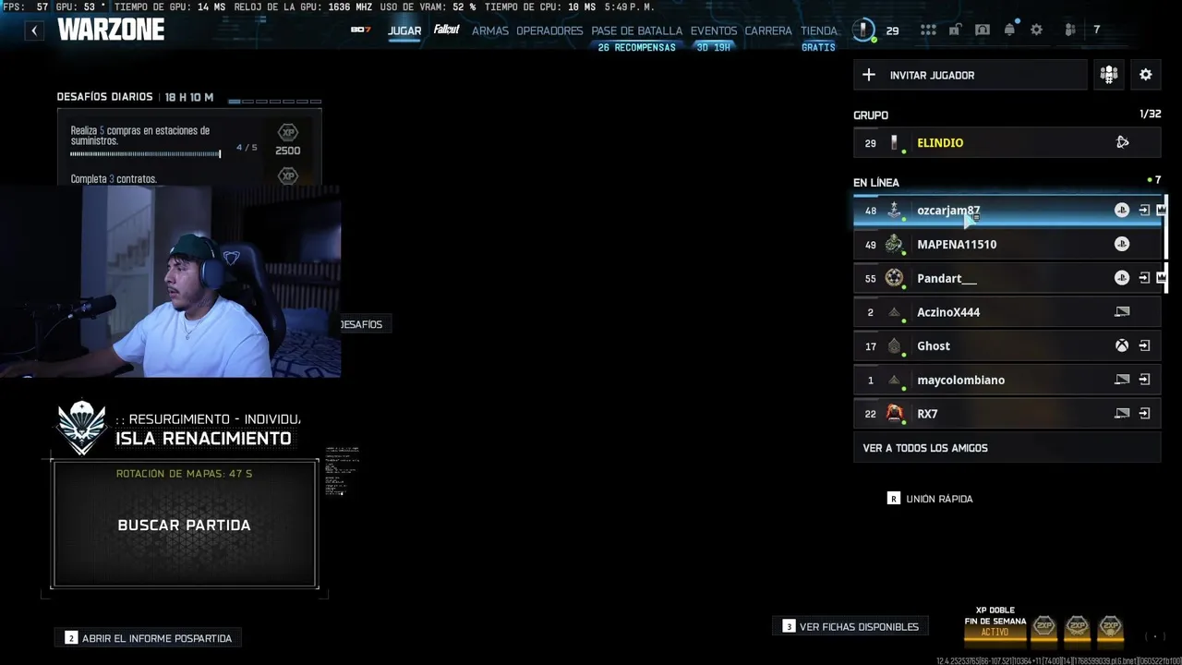Open the OPERADORES tab
1182x665 pixels.
pos(549,30)
